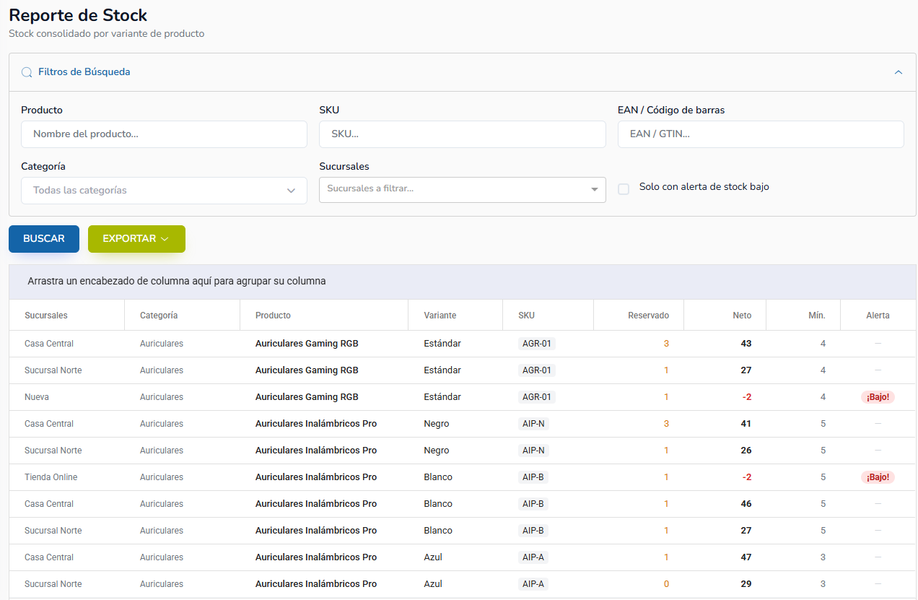Click the ¡Bajo! alert badge in Nueva row
Viewport: 918px width, 600px height.
tap(878, 397)
